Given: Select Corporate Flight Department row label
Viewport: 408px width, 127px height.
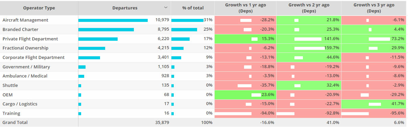Looking at the screenshot, I should 33,58.
